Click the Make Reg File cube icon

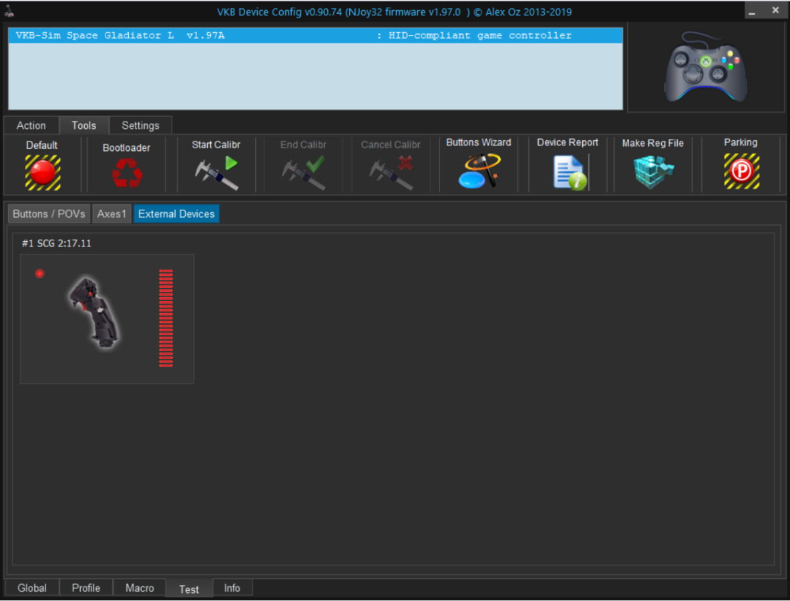(x=653, y=172)
